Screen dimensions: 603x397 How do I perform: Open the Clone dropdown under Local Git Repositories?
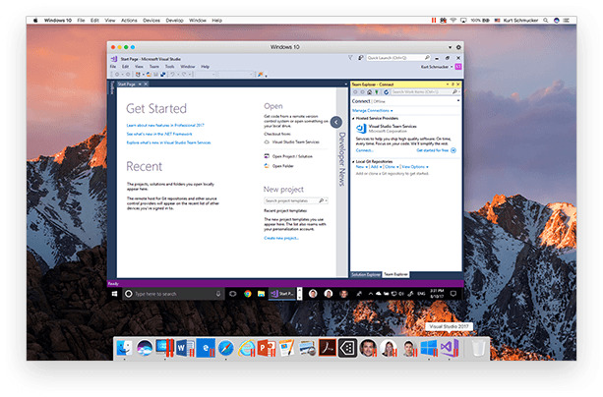392,167
